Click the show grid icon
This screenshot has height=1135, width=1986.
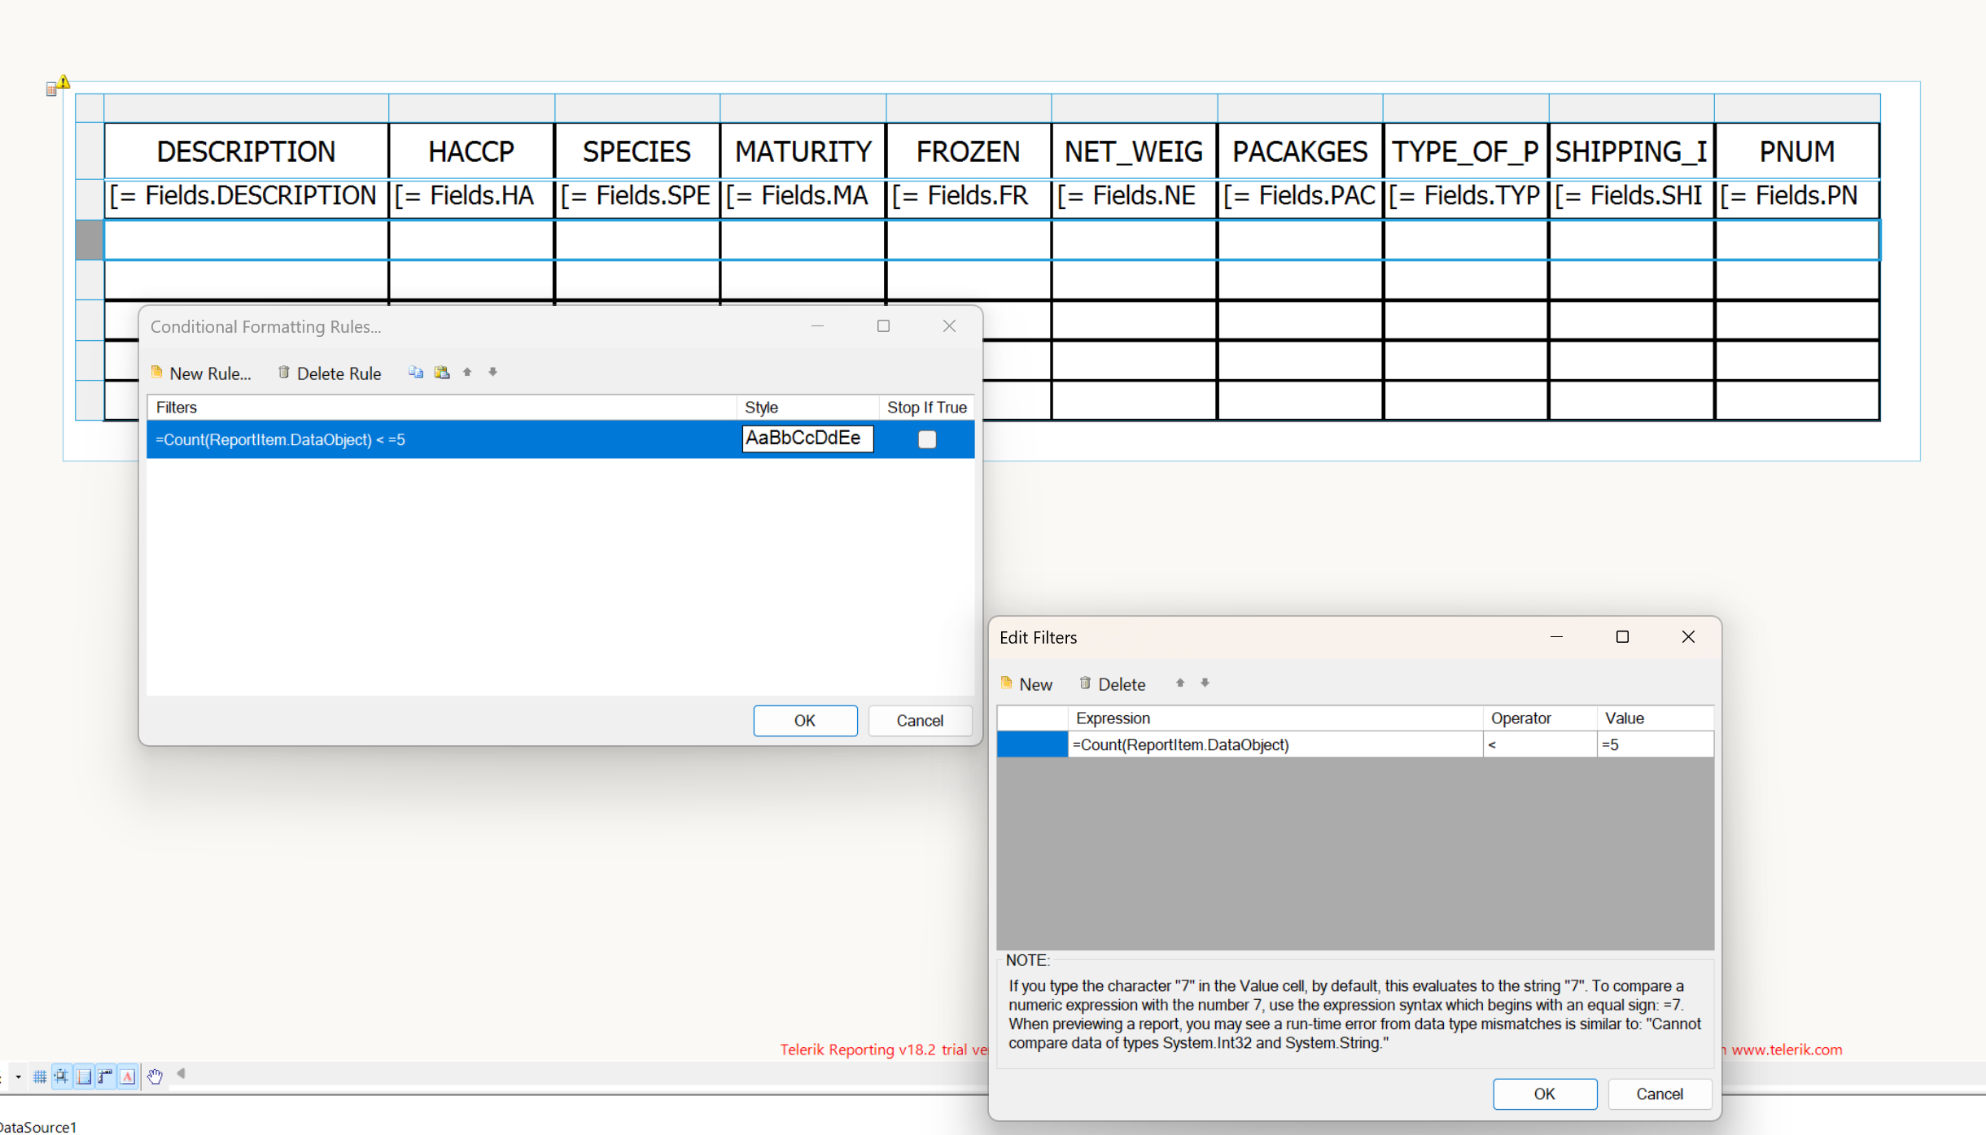point(39,1076)
